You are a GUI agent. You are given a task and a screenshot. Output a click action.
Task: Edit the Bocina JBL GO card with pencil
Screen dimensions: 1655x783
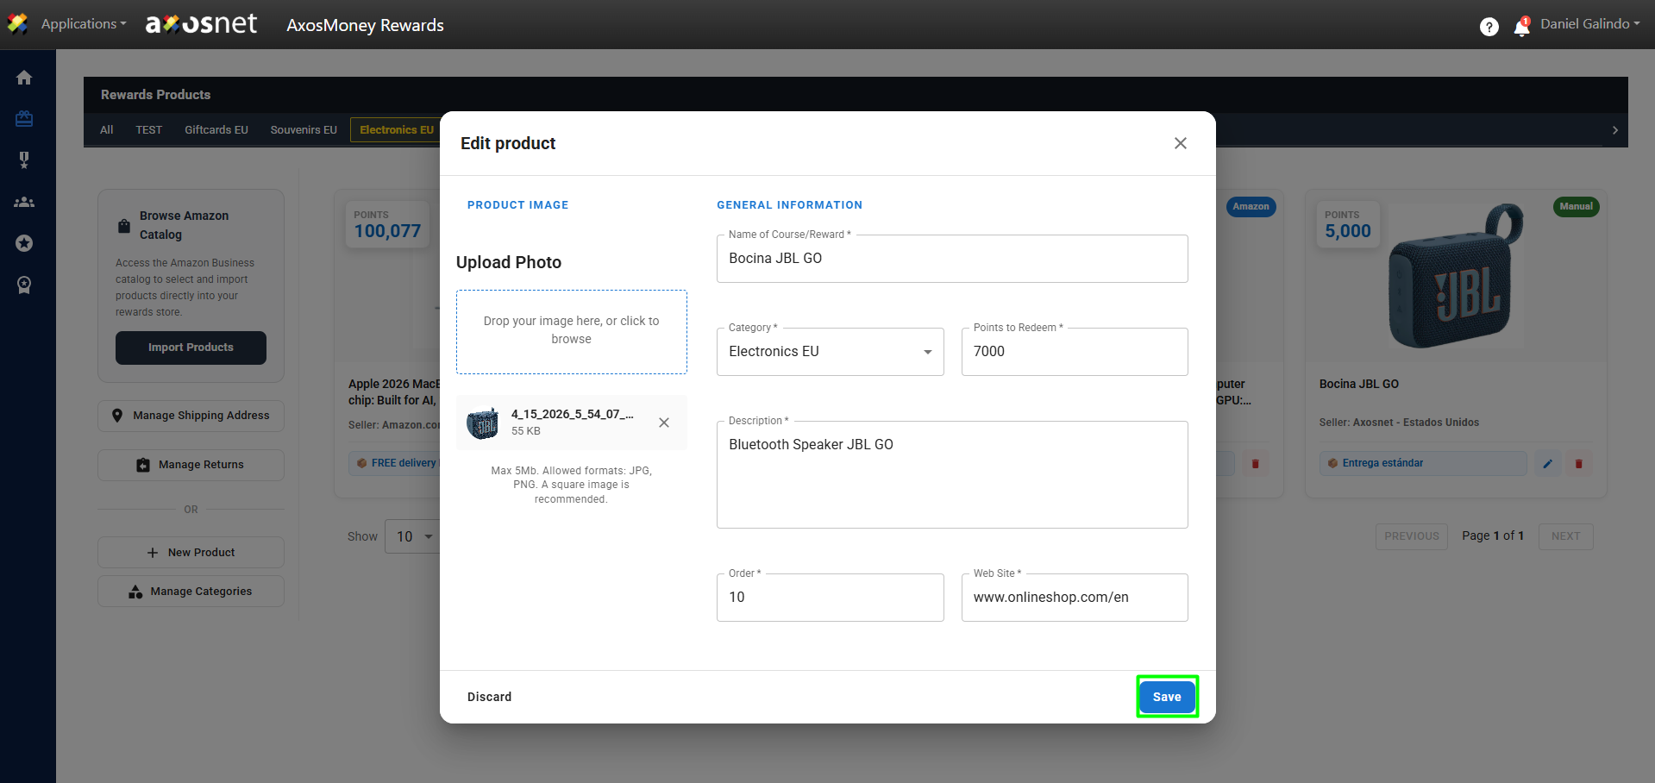(x=1547, y=464)
